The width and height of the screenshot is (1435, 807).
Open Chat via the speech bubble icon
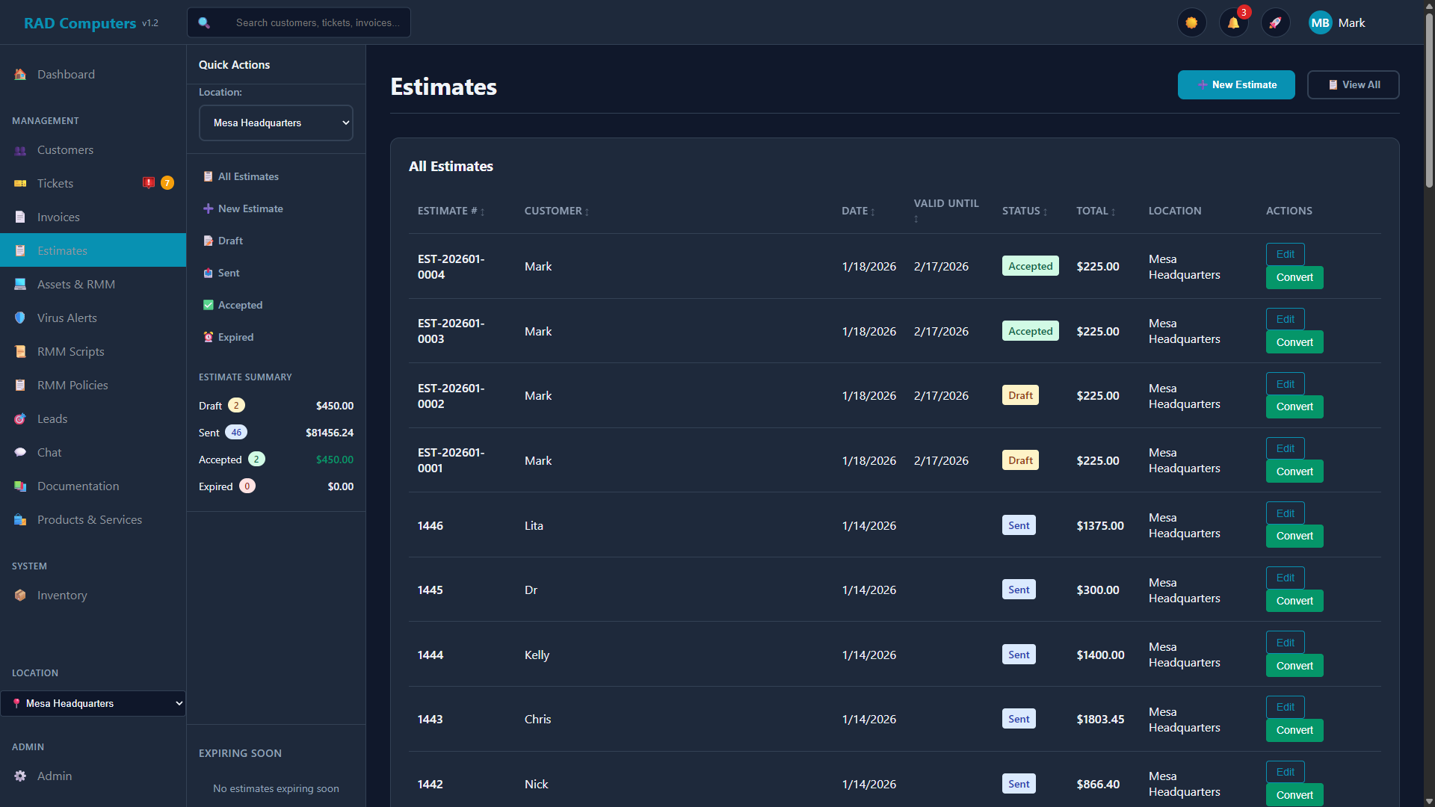(20, 452)
